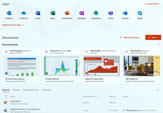Click the file type icon column header
Viewport: 163px width, 113px height.
point(6,96)
